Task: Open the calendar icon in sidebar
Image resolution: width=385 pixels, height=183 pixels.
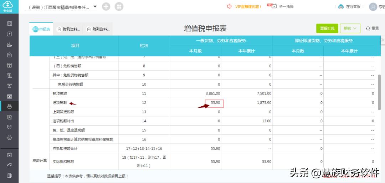Action: tap(9, 65)
